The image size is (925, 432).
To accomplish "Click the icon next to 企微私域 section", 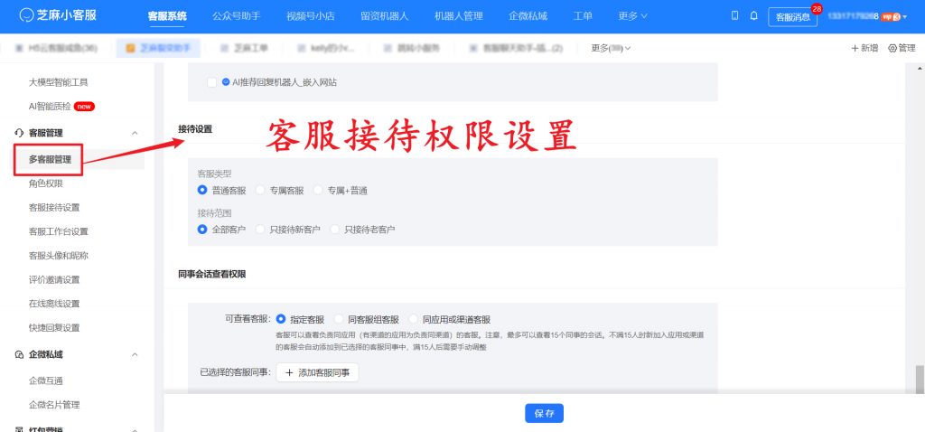I will pyautogui.click(x=18, y=354).
